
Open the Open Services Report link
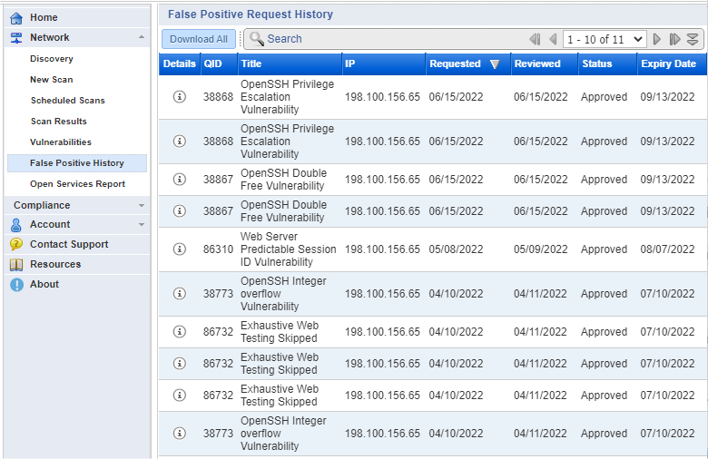tap(77, 184)
